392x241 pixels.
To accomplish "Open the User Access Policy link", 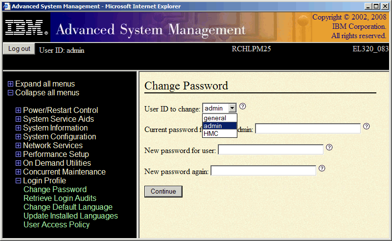I will click(x=56, y=224).
